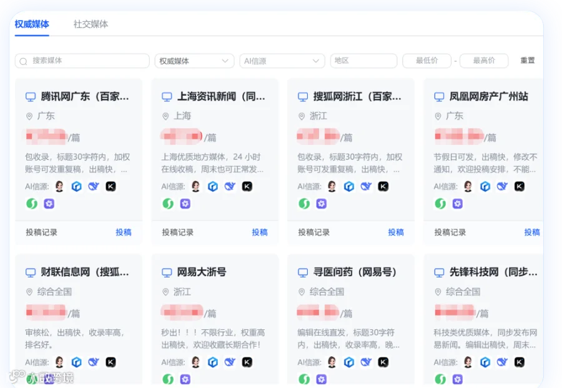Open 投稿记录 on the 搜狐网浙江 card
Screen dimensions: 562x388
tap(313, 232)
